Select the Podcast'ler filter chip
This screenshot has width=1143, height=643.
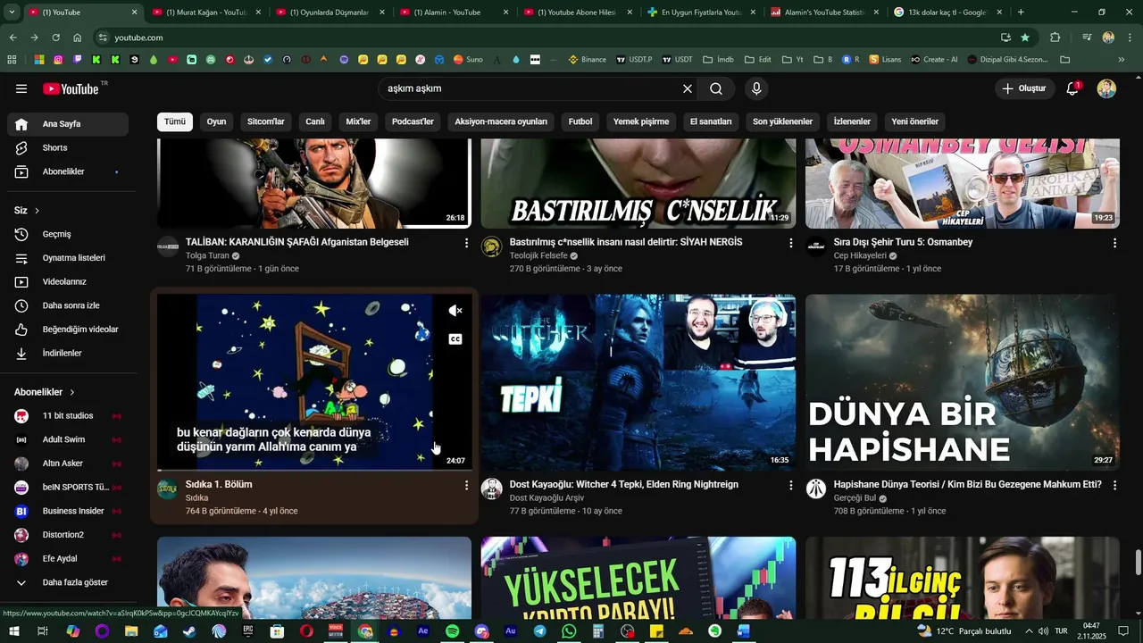pyautogui.click(x=413, y=121)
